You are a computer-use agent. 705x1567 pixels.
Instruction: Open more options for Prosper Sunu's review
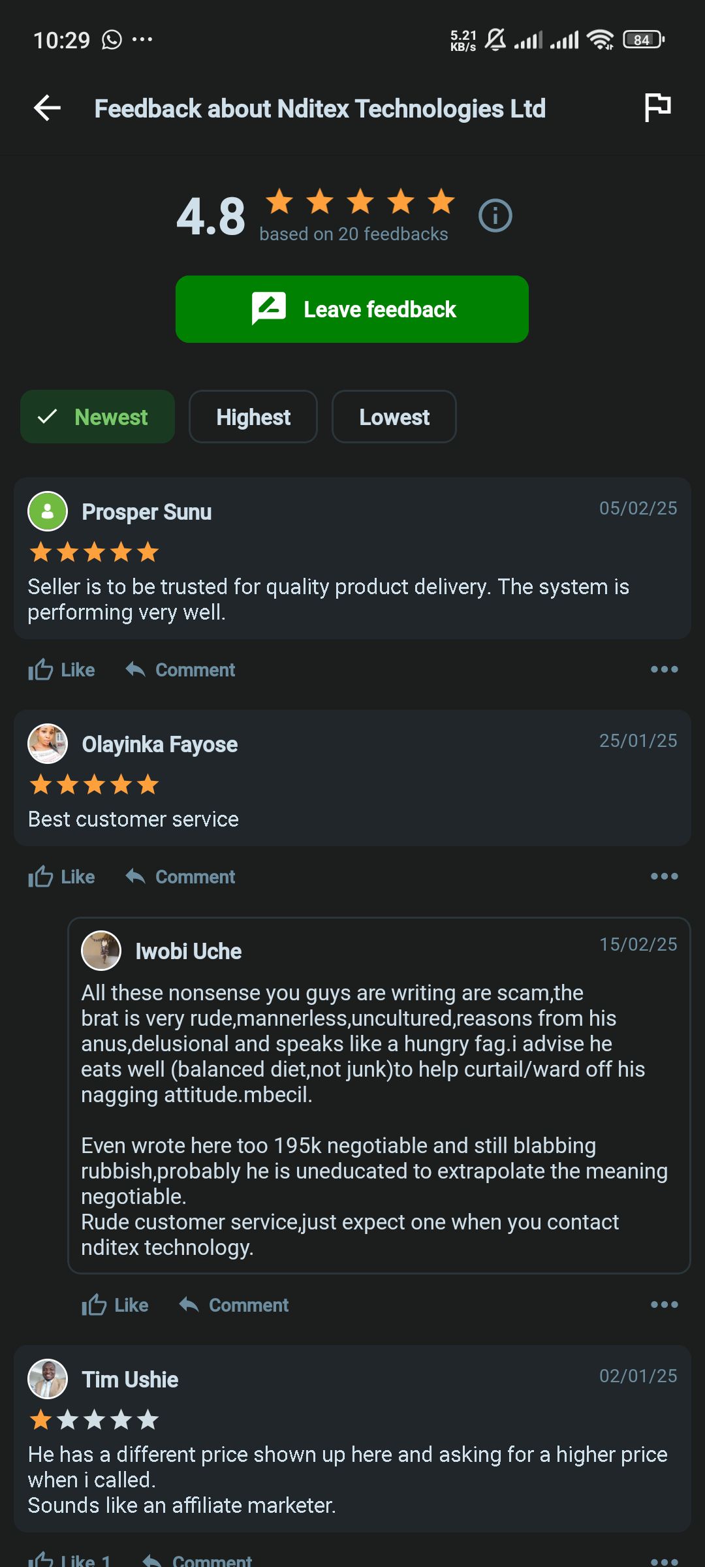point(664,669)
